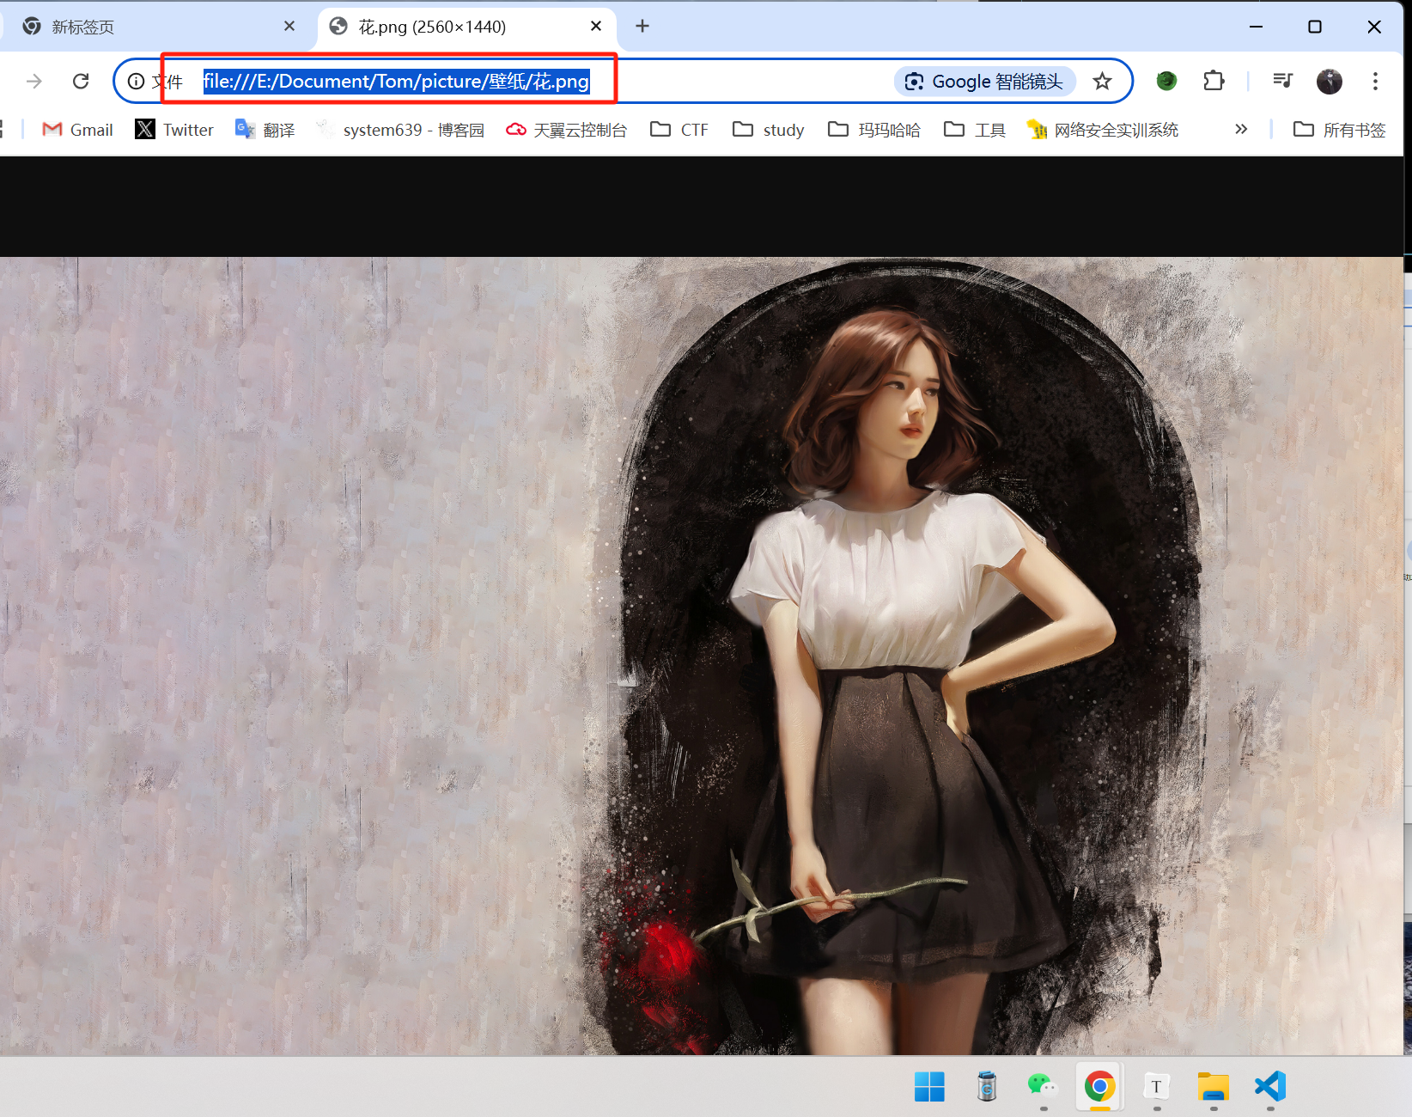This screenshot has width=1412, height=1117.
Task: Reload the current page
Action: point(81,82)
